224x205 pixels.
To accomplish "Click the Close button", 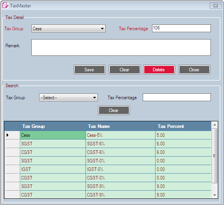I will [x=194, y=70].
